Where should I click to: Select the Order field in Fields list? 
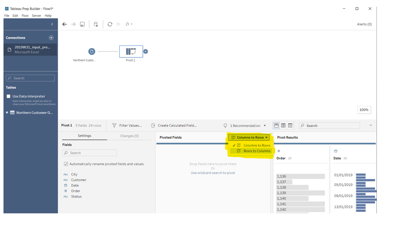pyautogui.click(x=76, y=191)
